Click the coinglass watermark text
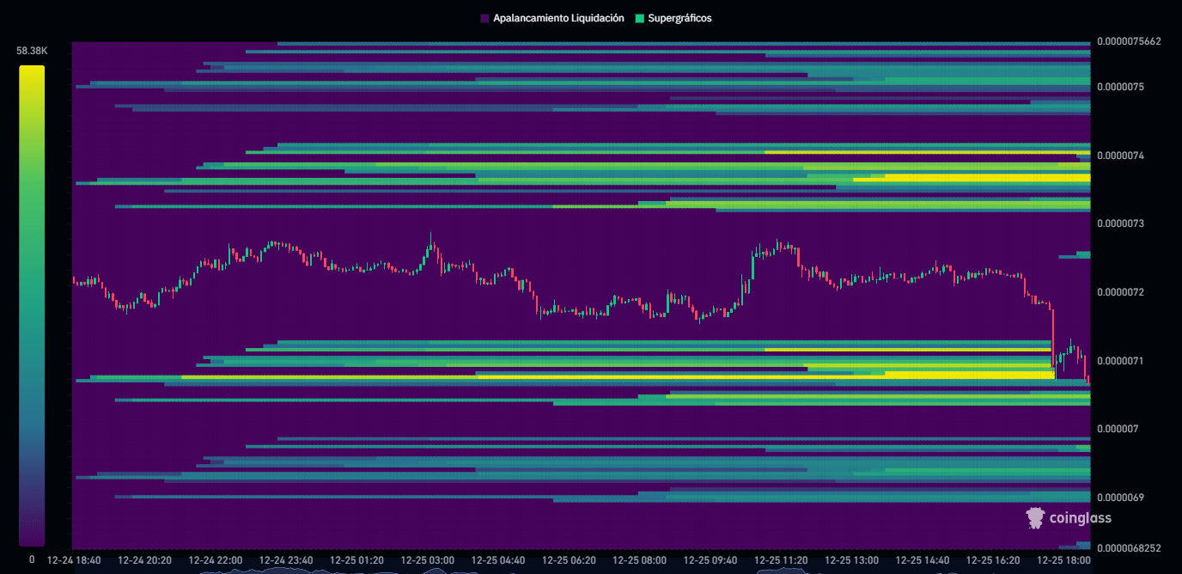 pyautogui.click(x=1080, y=517)
